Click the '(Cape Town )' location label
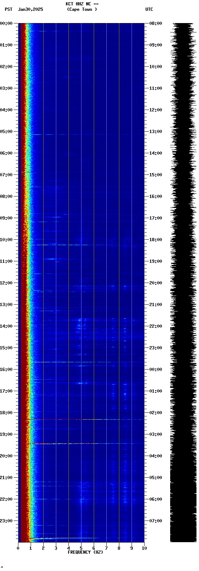Viewport: 199px width, 571px height. pos(82,9)
